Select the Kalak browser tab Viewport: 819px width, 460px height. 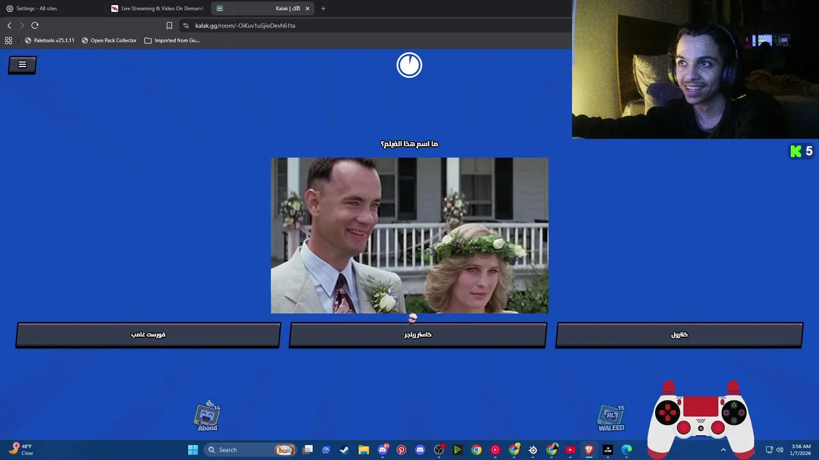pos(262,8)
